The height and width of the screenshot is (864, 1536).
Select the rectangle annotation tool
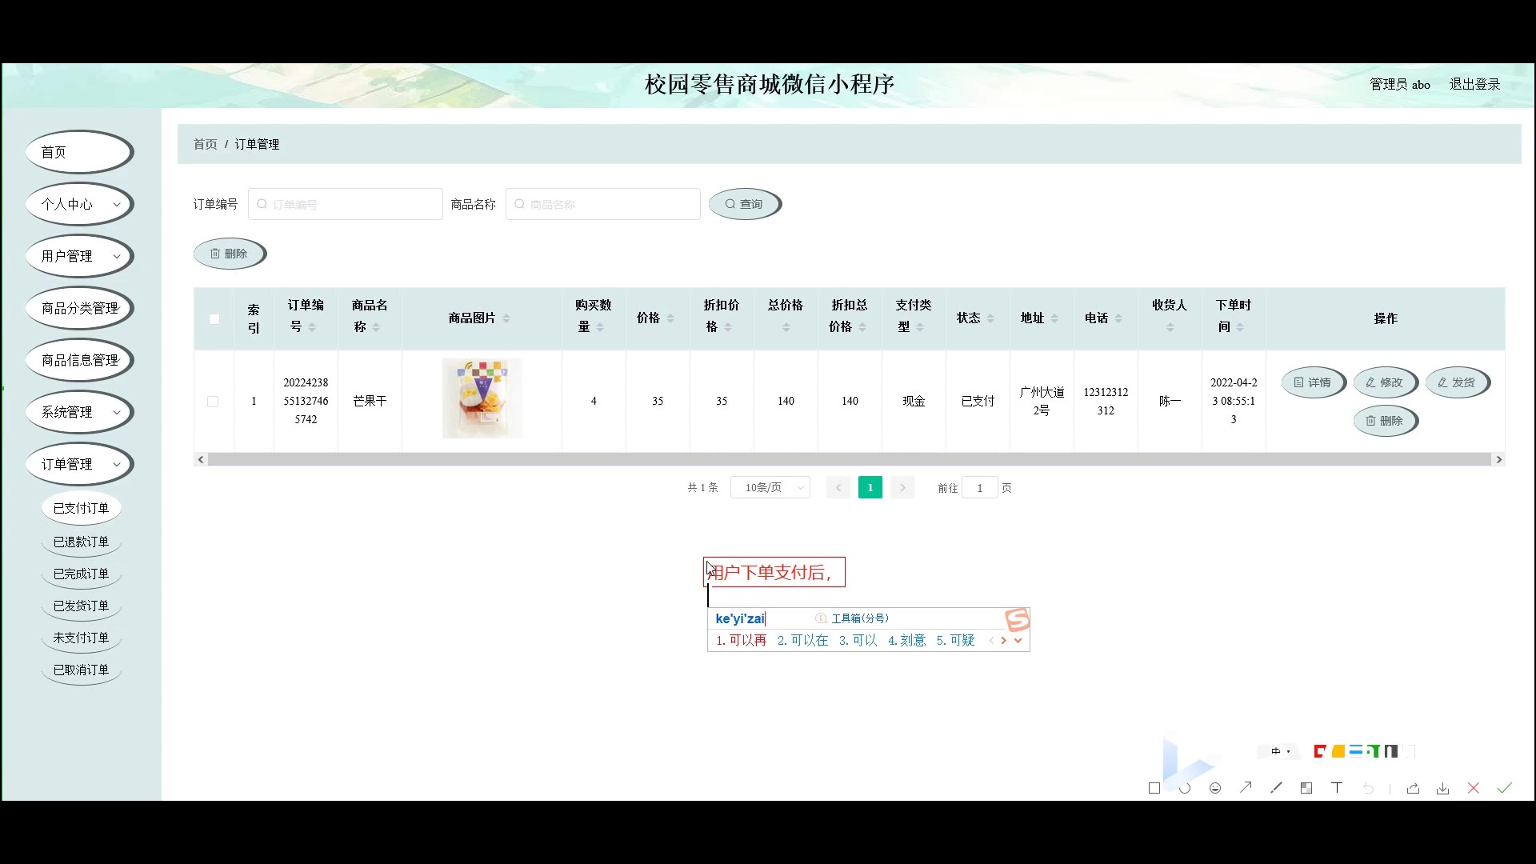[x=1154, y=788]
